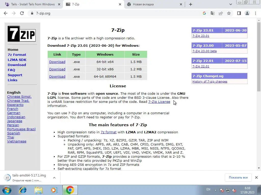The image size is (261, 195).
Task: Switch language to Japanese
Action: [x=15, y=121]
